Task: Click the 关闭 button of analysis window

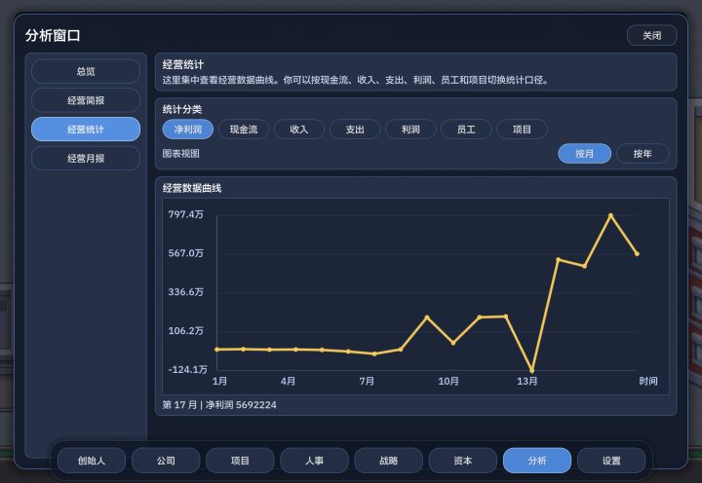Action: coord(652,35)
